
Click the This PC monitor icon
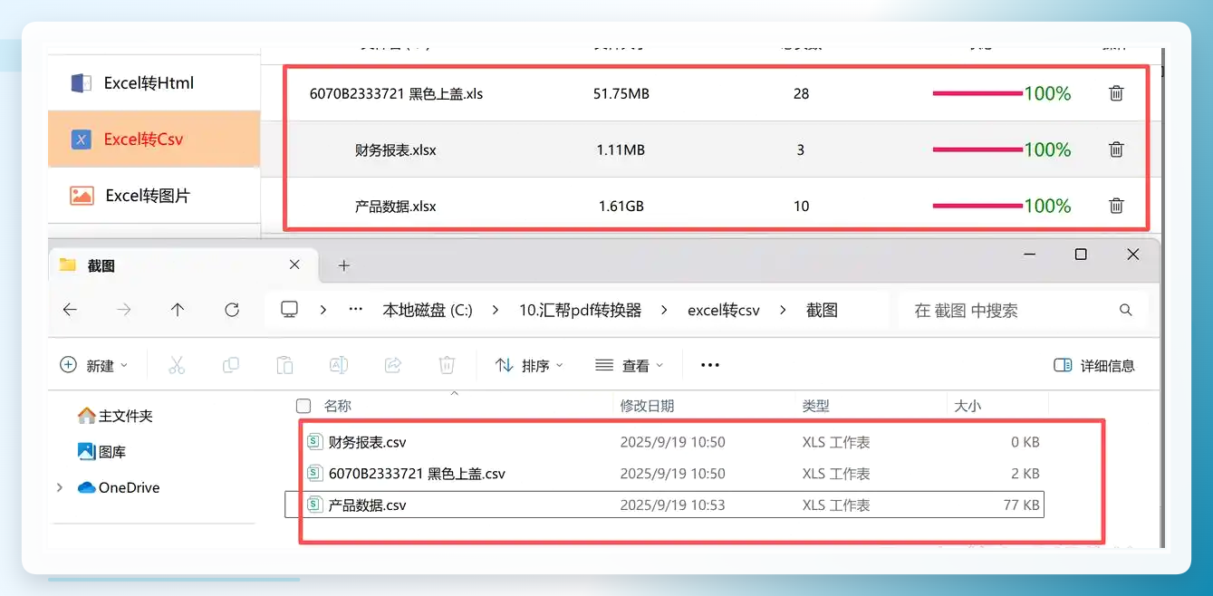pos(289,310)
